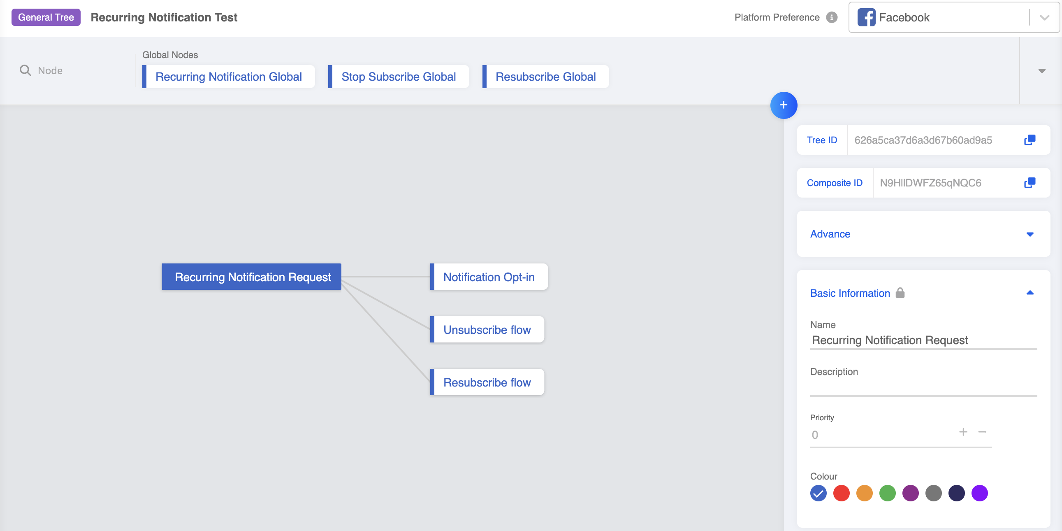Expand the Global Nodes bar arrow

tap(1042, 71)
